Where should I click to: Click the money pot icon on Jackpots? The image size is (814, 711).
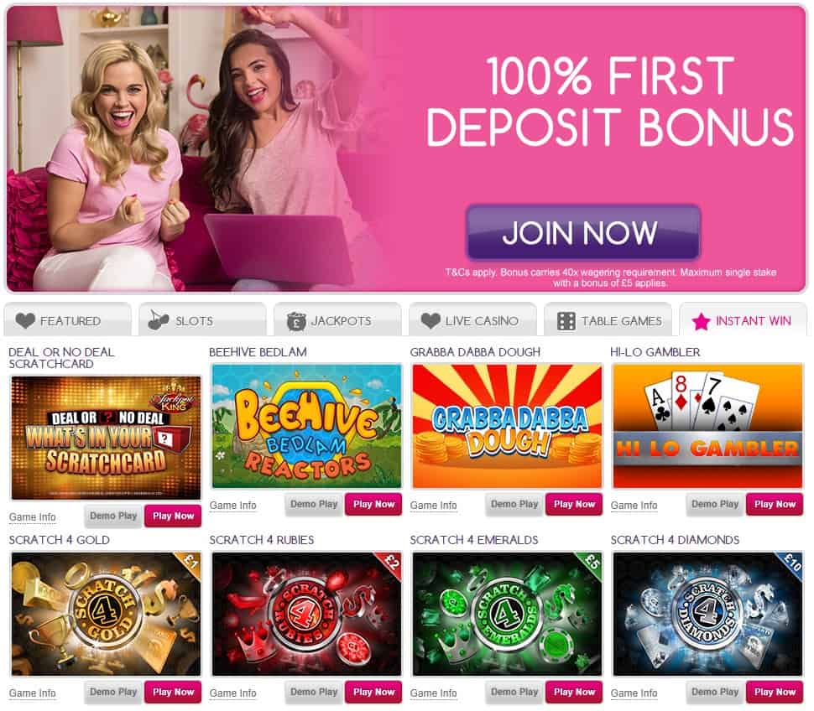[x=296, y=321]
